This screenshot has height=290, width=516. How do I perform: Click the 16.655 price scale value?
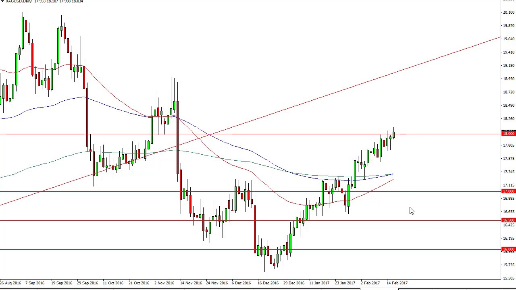(x=508, y=212)
